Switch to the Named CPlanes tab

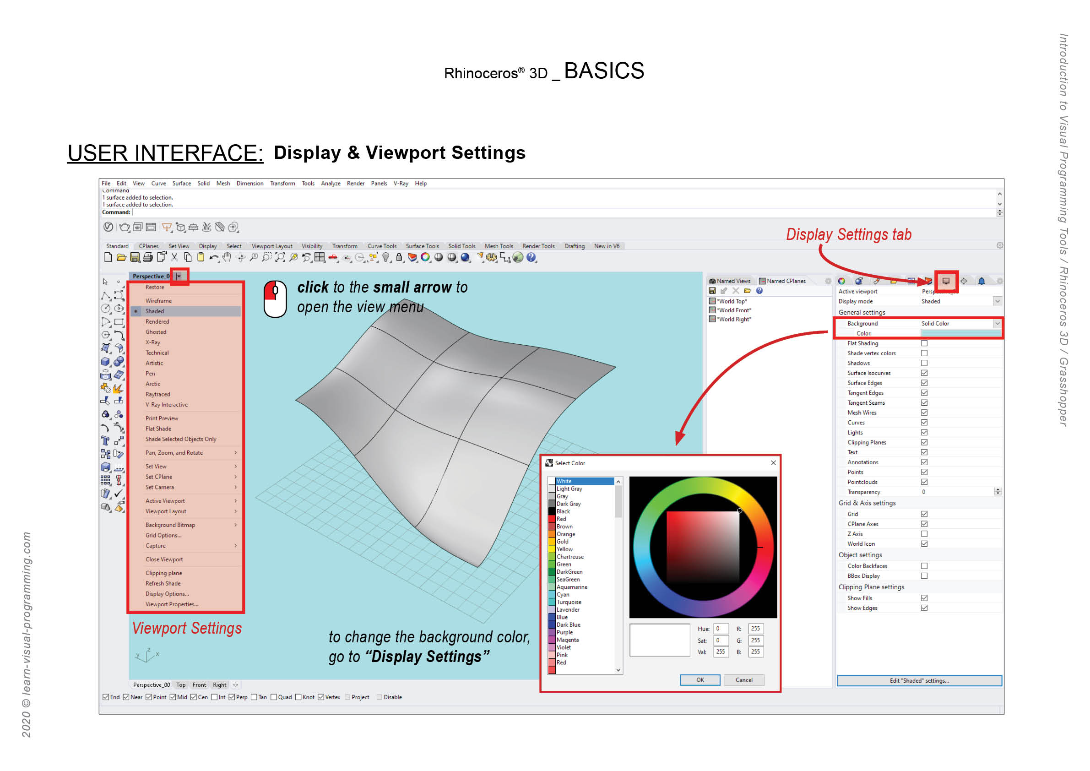click(783, 281)
